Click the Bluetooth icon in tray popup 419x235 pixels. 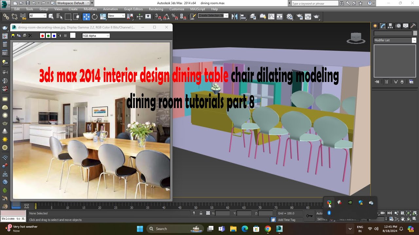[329, 213]
